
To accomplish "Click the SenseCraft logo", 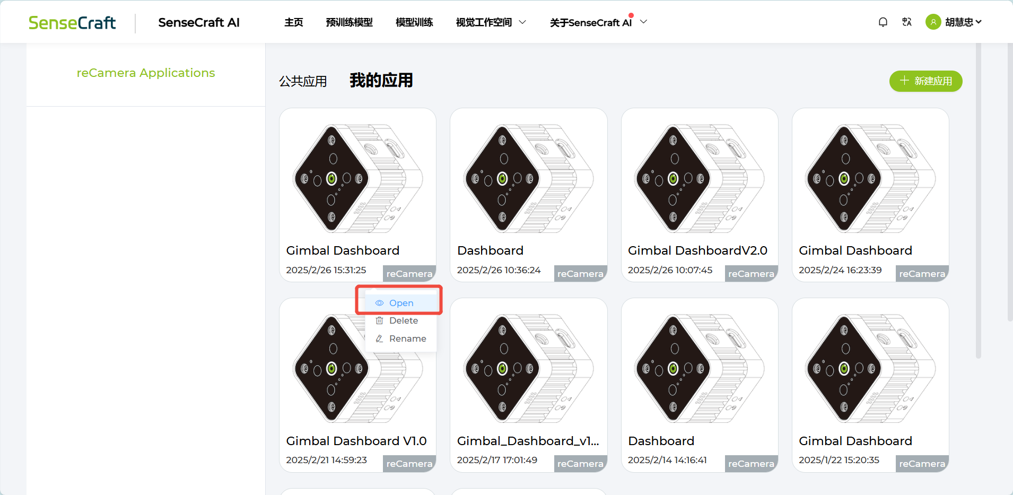I will (x=72, y=22).
